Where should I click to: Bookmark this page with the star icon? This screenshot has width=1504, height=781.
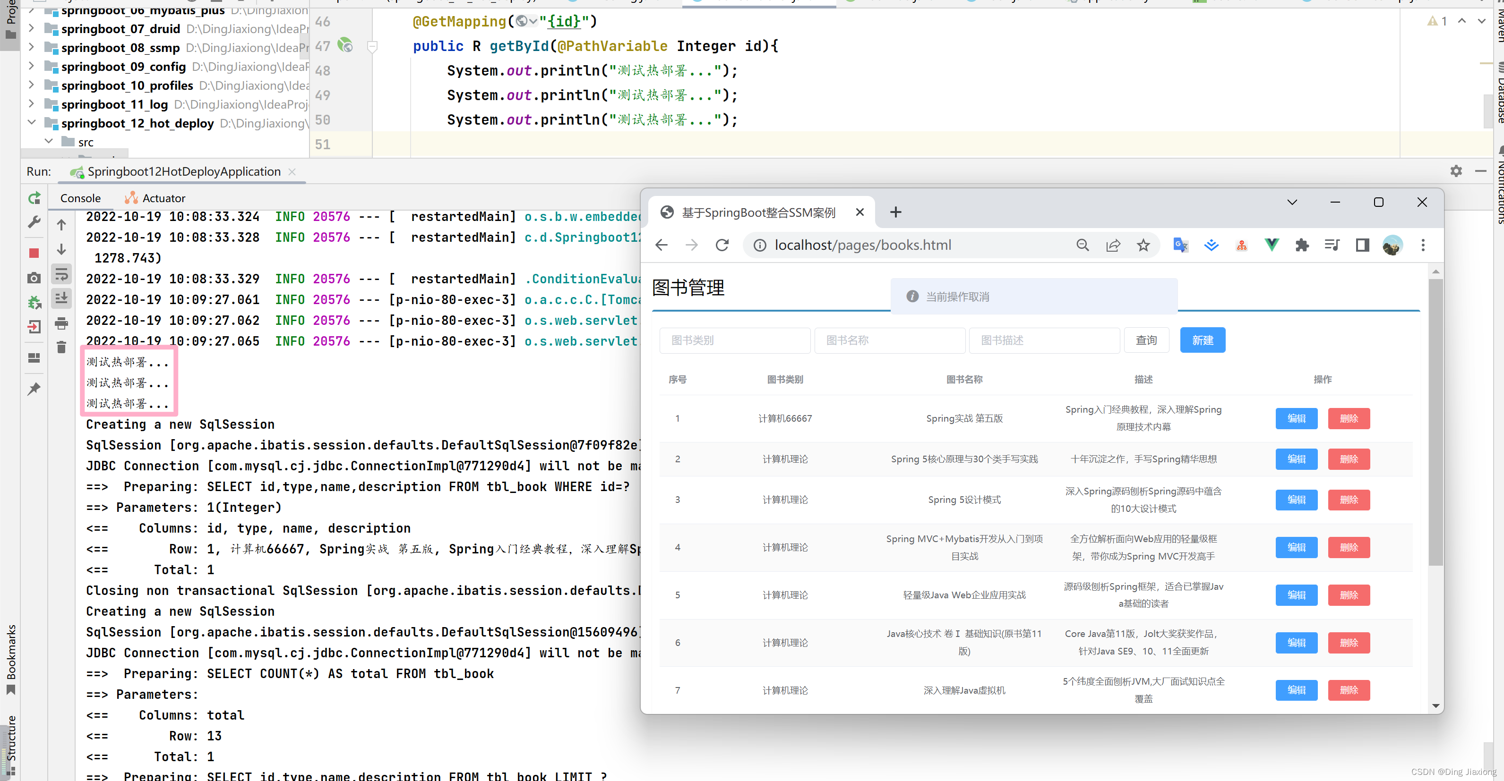coord(1143,245)
